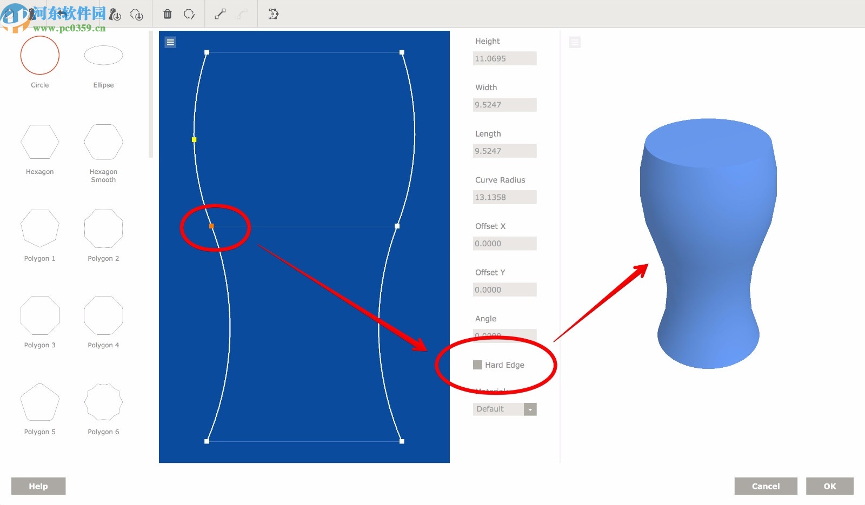
Task: Select the top-left white profile node
Action: point(207,52)
